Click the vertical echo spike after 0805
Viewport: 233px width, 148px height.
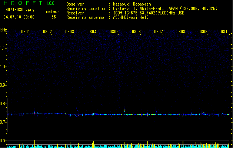click(x=124, y=110)
